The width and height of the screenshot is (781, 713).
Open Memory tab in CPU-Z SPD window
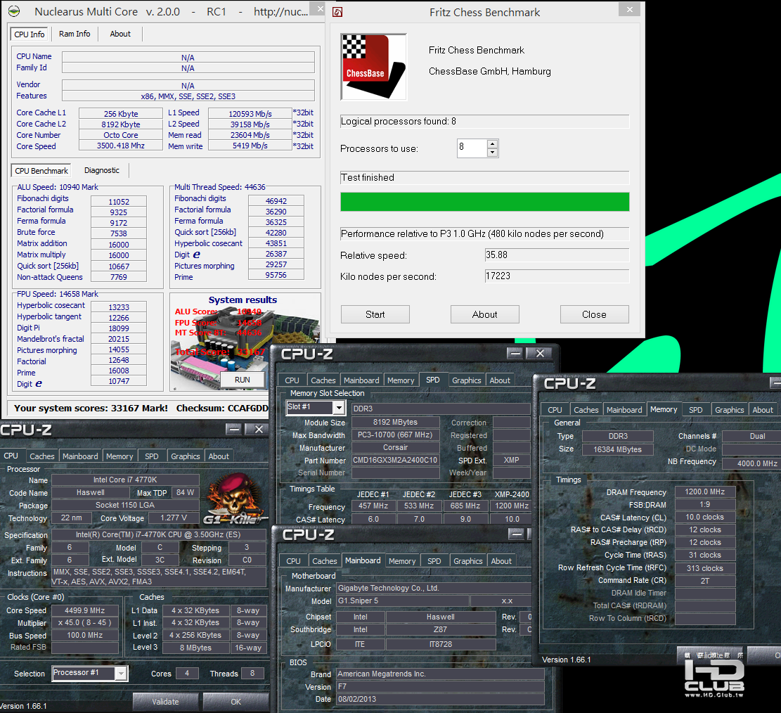click(x=401, y=380)
